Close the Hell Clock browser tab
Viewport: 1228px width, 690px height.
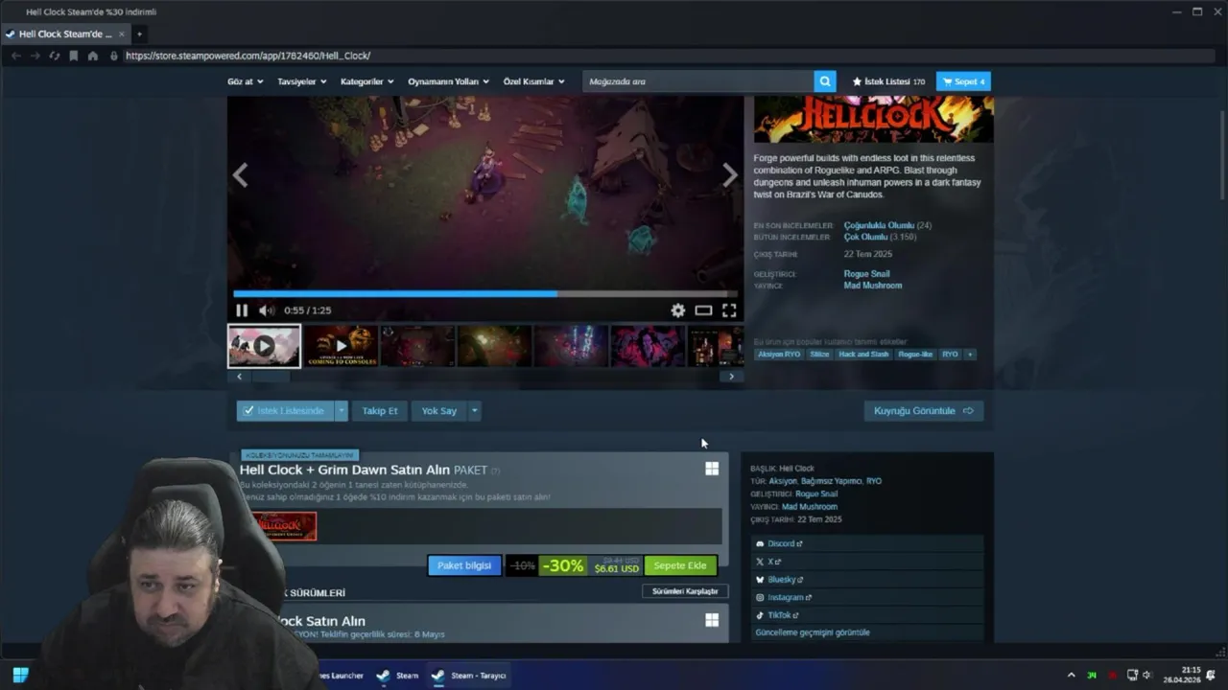(122, 34)
